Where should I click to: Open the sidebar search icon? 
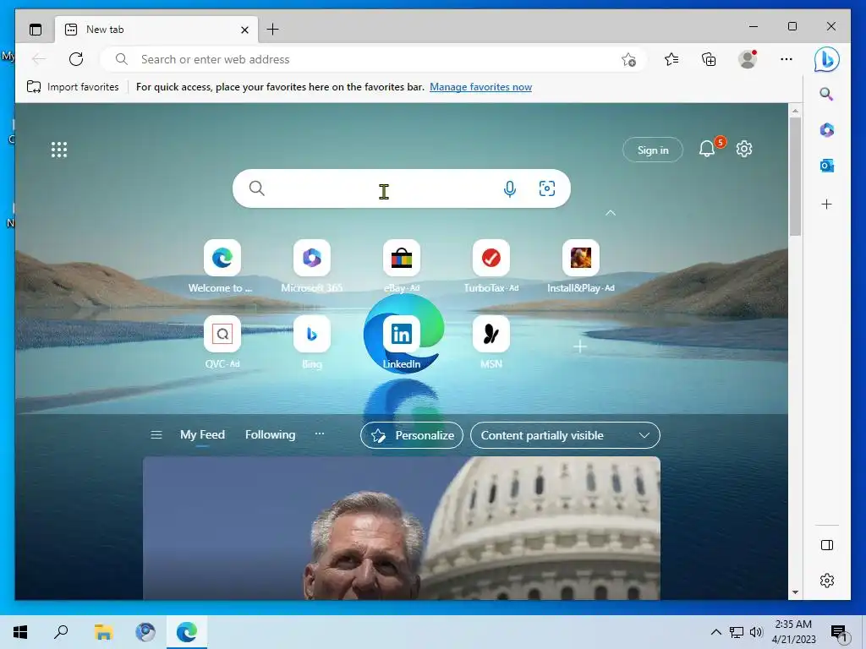826,94
